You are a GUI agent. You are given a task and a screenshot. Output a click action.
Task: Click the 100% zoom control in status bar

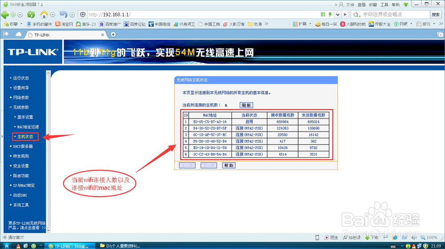point(429,237)
